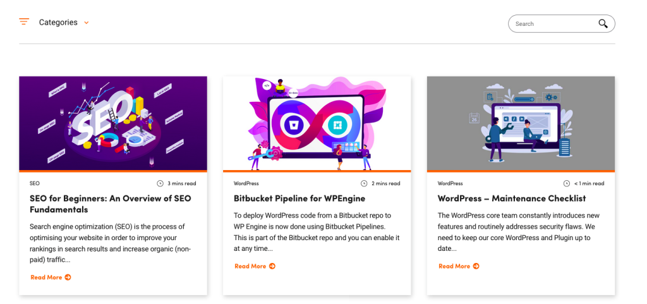
Task: Open the SEO for Beginners article title
Action: [x=111, y=204]
